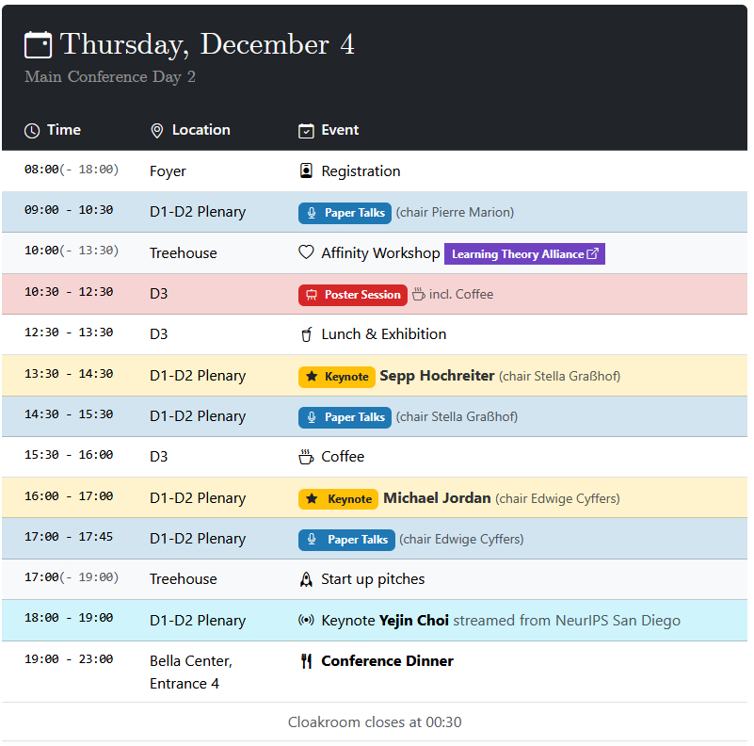754x746 pixels.
Task: Click the steaming coffee cup icon at 15:30
Action: [306, 457]
